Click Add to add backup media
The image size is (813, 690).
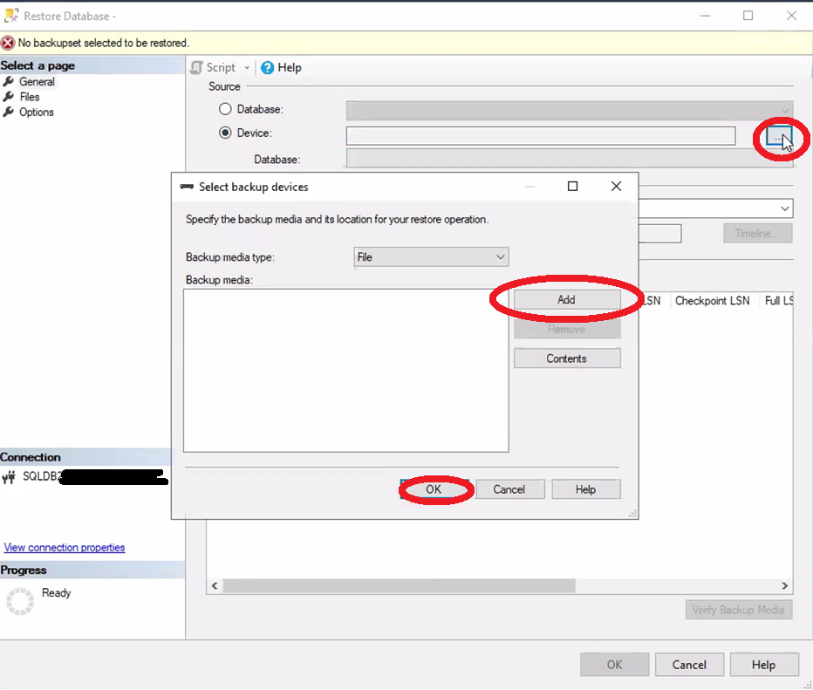pyautogui.click(x=566, y=299)
